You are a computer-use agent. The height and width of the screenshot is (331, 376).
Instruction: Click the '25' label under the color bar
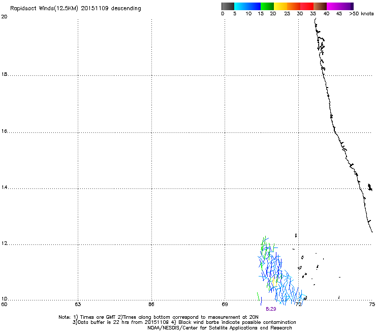287,14
